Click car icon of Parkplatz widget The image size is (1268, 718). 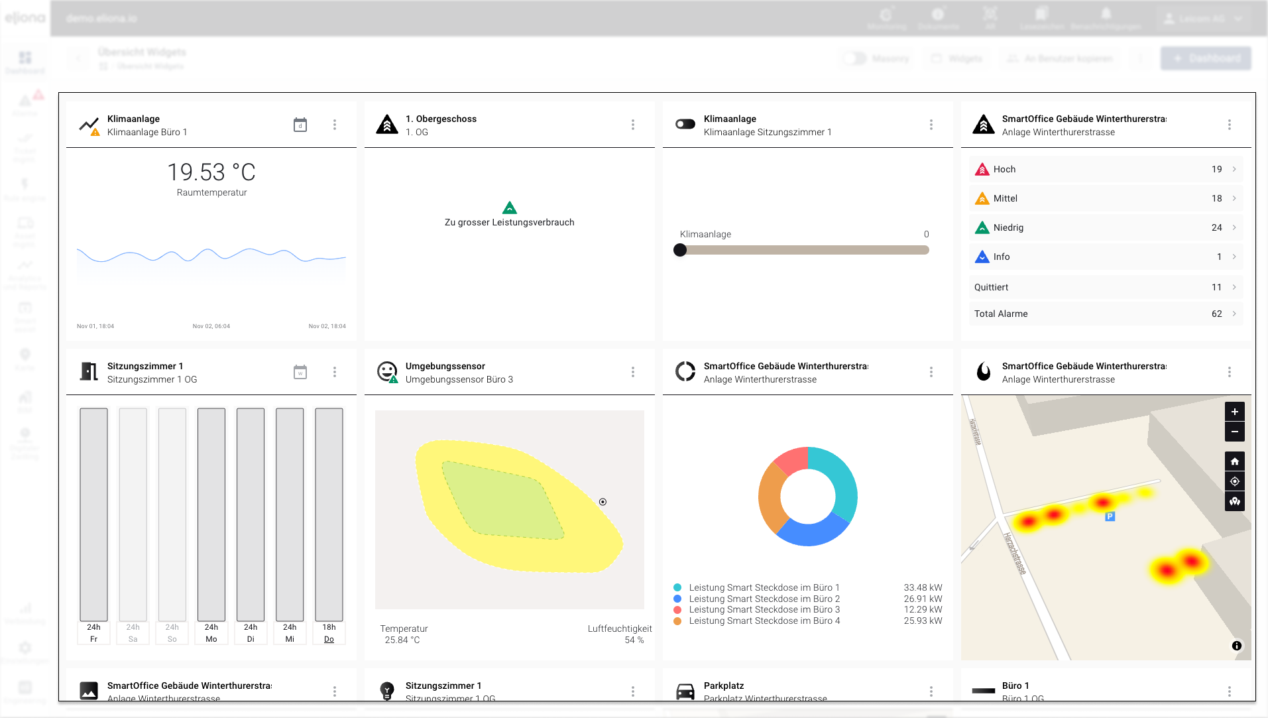coord(685,691)
